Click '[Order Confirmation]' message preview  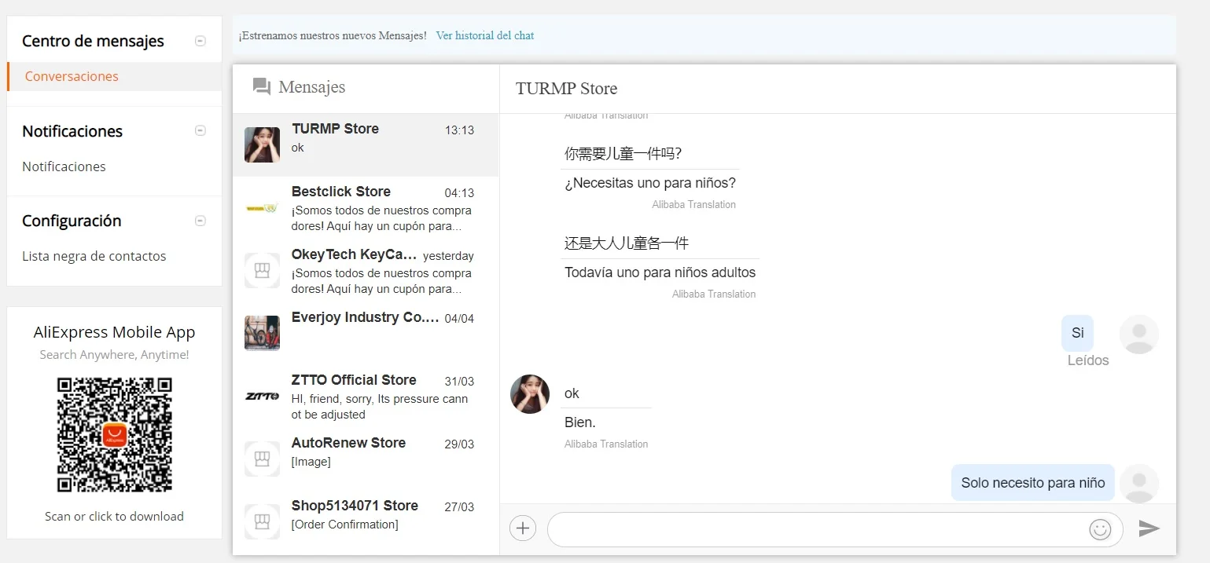(344, 524)
